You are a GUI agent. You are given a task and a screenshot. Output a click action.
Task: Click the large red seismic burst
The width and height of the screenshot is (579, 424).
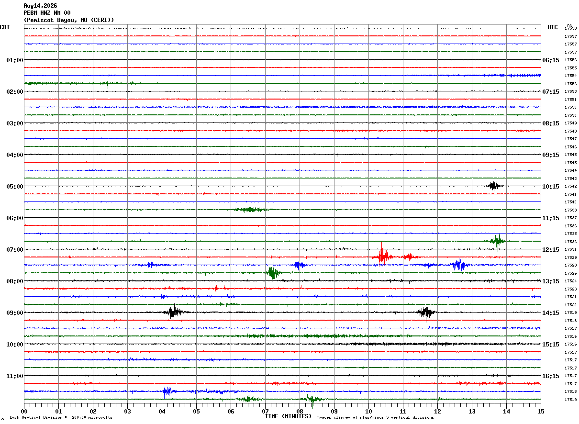point(383,257)
